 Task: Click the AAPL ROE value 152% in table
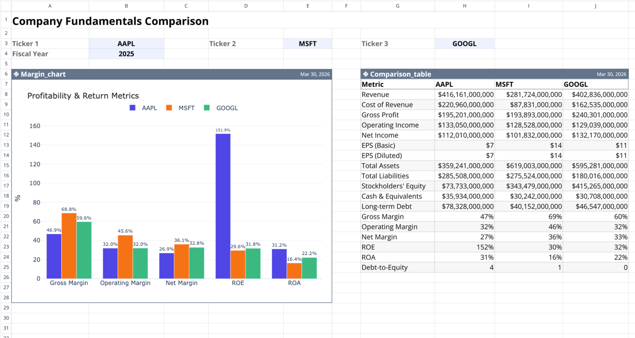pos(485,247)
